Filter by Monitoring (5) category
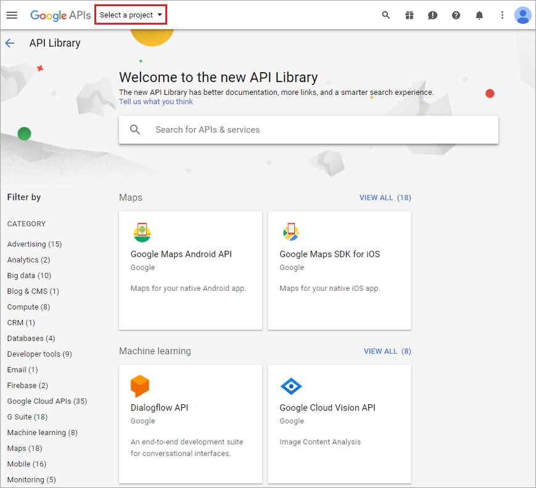The image size is (536, 488). click(x=31, y=480)
